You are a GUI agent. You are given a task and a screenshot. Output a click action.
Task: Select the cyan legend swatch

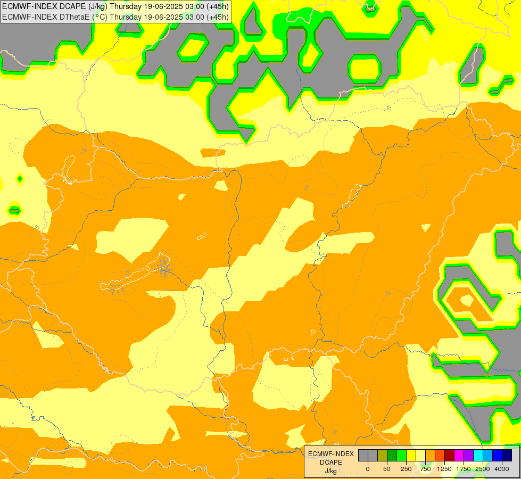tap(478, 456)
